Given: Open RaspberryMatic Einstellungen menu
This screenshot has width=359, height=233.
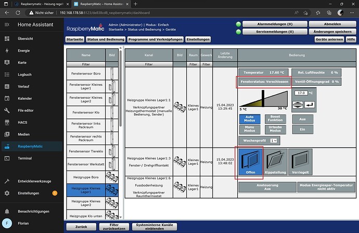Looking at the screenshot, I should [x=198, y=40].
